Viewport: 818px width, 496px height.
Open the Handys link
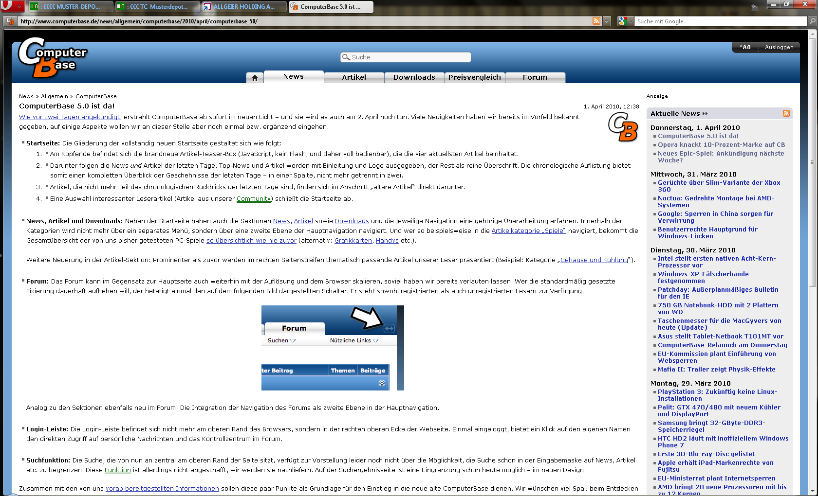(x=387, y=241)
